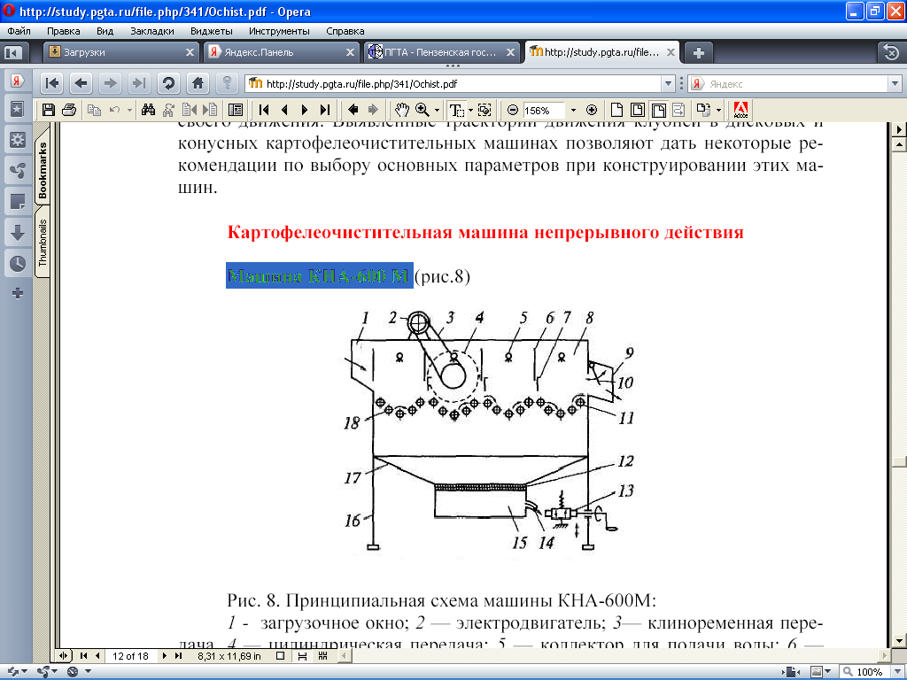Open the Notes panel in sidebar

click(x=18, y=202)
